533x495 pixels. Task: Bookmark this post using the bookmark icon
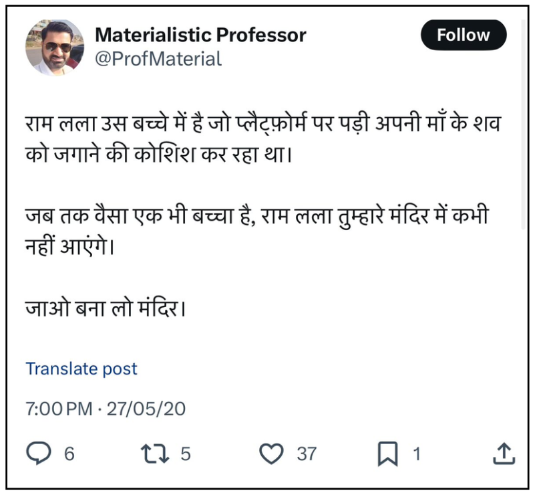point(387,454)
